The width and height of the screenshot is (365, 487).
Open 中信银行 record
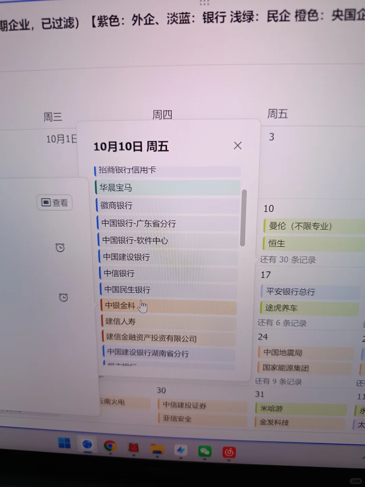coord(169,273)
